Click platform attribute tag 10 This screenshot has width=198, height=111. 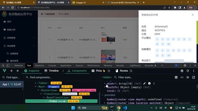[168, 44]
